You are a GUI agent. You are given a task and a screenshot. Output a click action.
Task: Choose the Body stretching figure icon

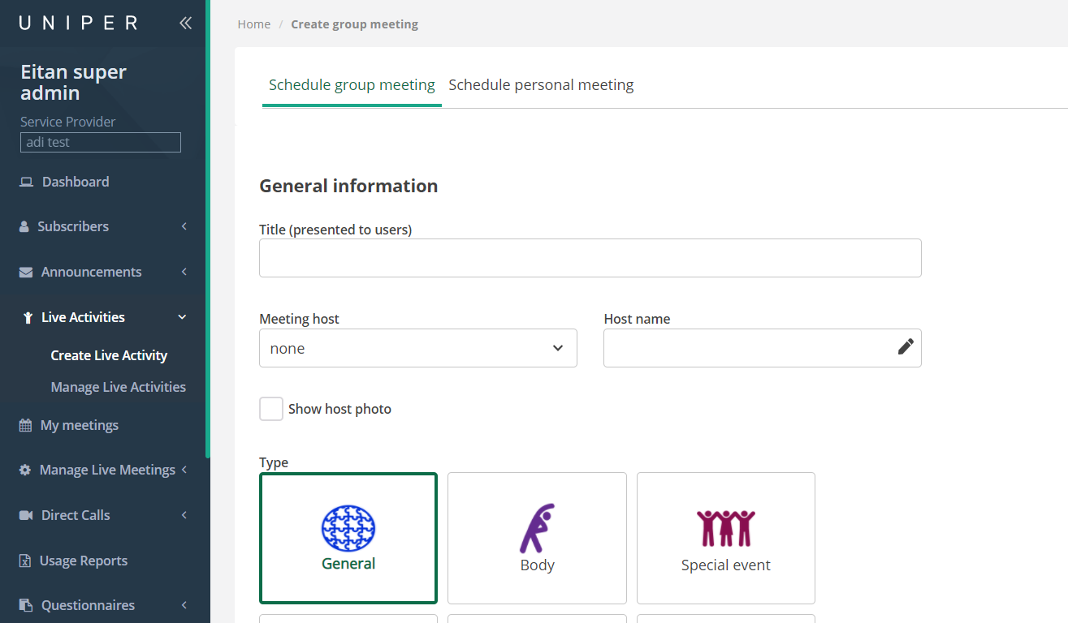pos(536,528)
